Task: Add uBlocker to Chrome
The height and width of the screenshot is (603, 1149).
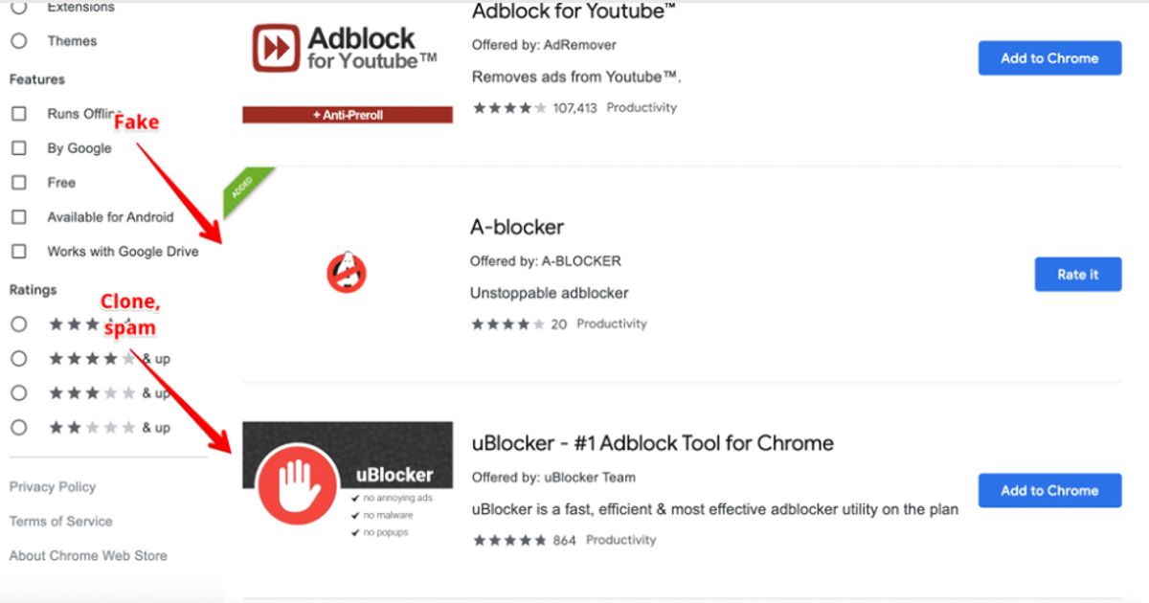Action: point(1049,491)
